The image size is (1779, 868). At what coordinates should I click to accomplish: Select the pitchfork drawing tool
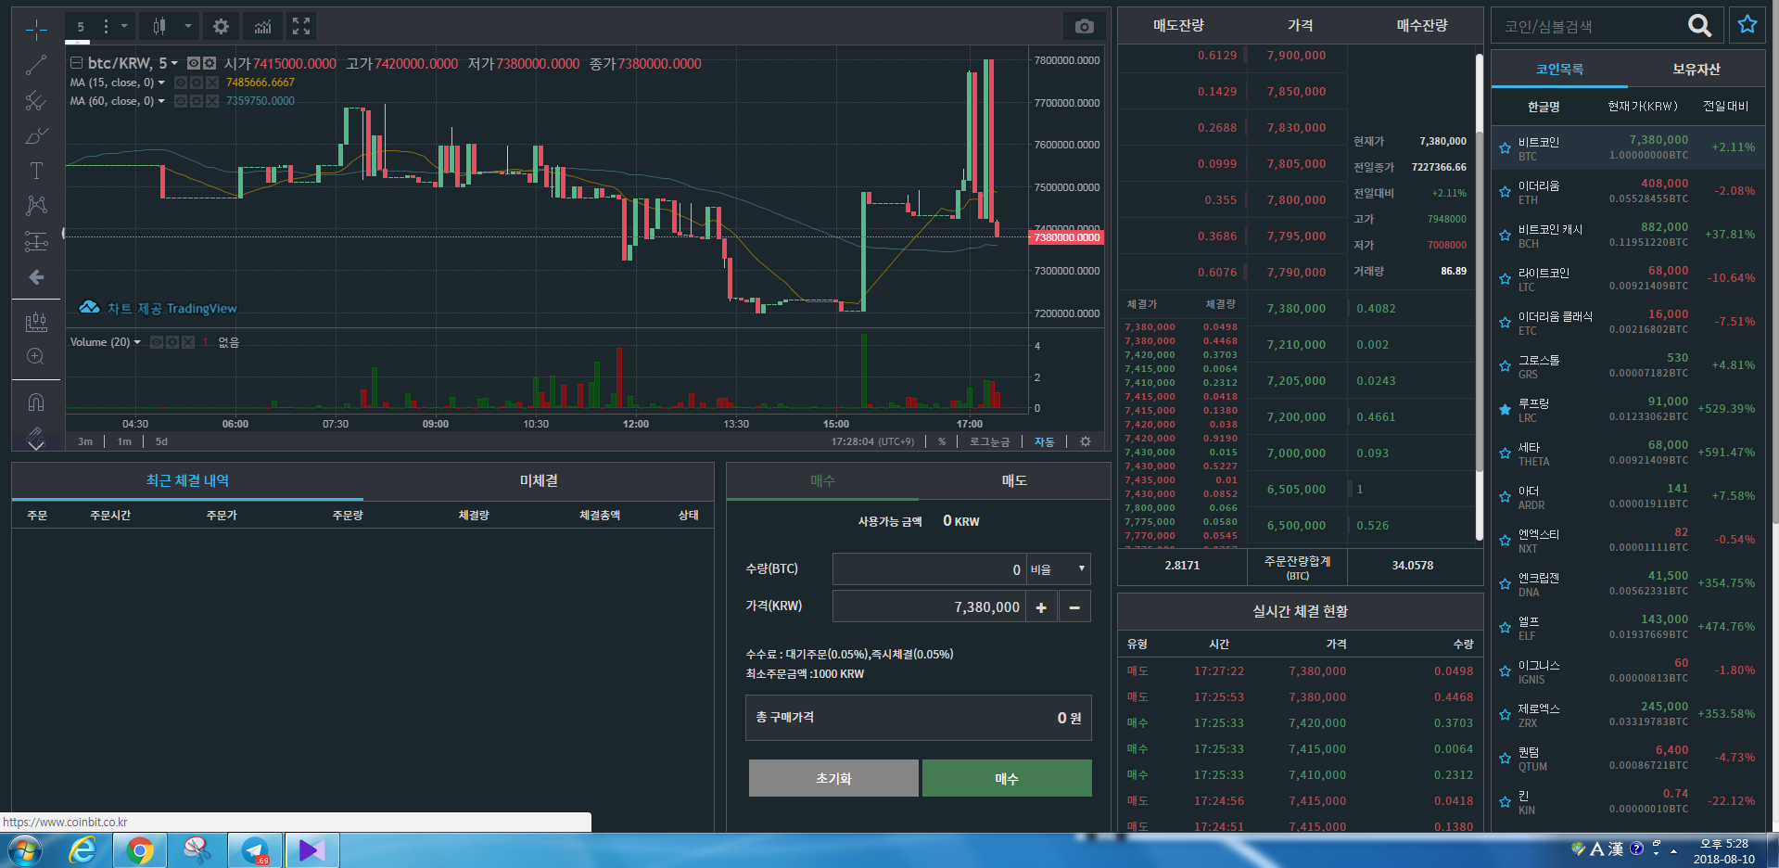coord(36,100)
